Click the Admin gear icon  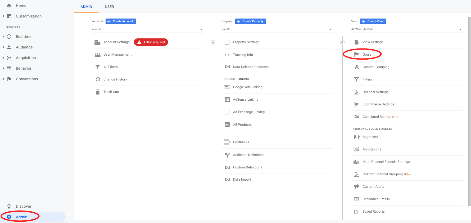click(9, 217)
